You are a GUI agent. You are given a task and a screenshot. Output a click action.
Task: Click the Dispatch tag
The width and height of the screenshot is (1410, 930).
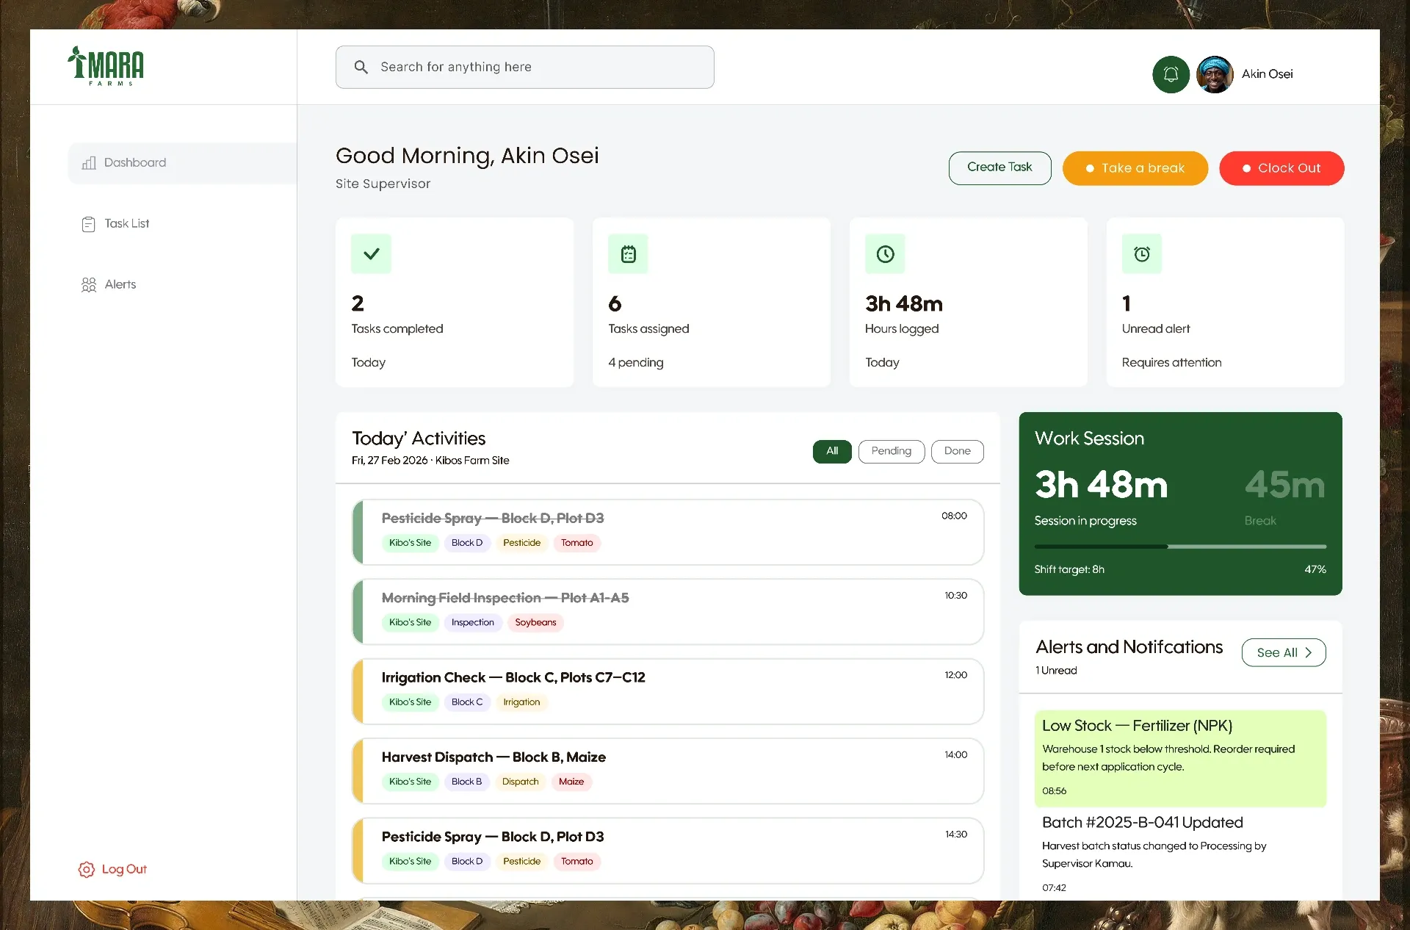click(520, 782)
